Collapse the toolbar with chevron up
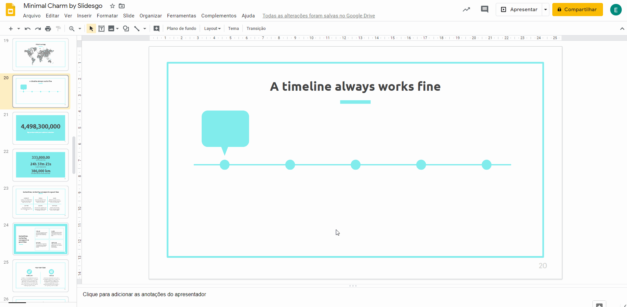Viewport: 627px width, 307px height. [622, 29]
